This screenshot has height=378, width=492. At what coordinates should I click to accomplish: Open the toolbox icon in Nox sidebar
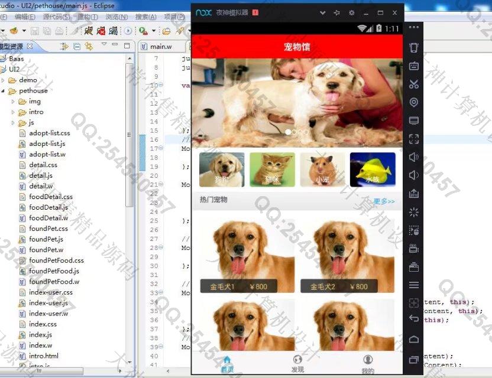[x=413, y=267]
